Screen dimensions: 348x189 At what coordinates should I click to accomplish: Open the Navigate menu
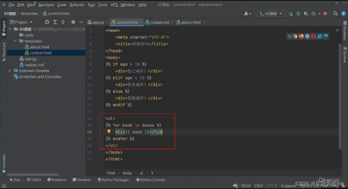[46, 5]
